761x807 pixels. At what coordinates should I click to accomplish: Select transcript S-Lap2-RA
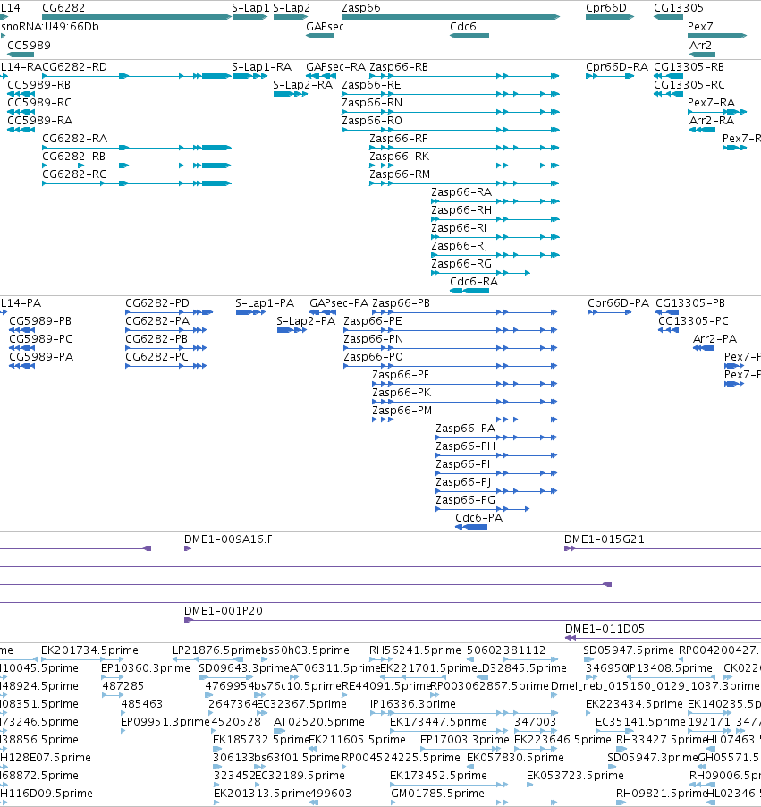pos(302,84)
